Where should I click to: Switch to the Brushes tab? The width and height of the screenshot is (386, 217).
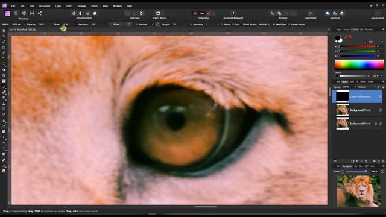click(x=369, y=30)
